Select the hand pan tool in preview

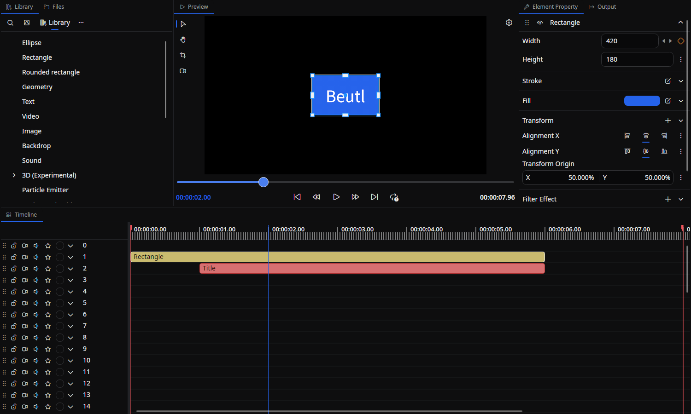tap(183, 40)
